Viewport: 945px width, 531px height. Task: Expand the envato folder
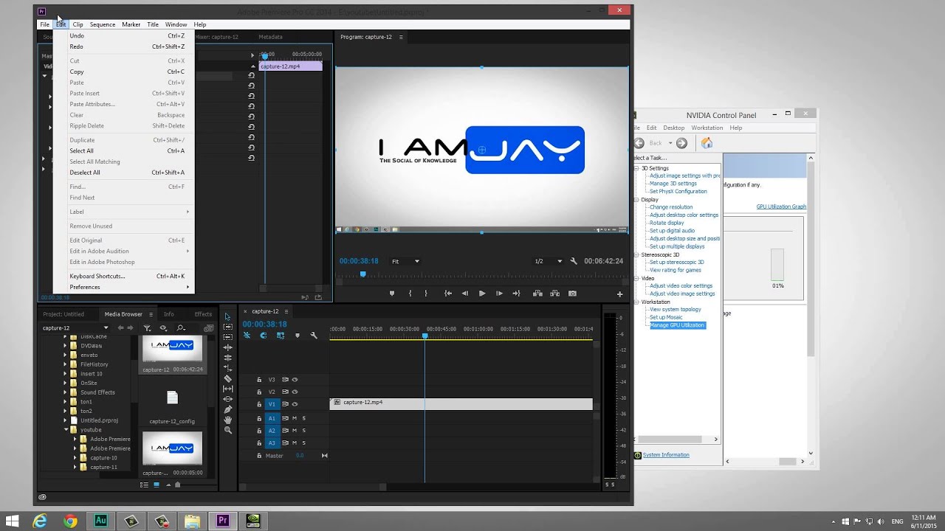pyautogui.click(x=65, y=355)
